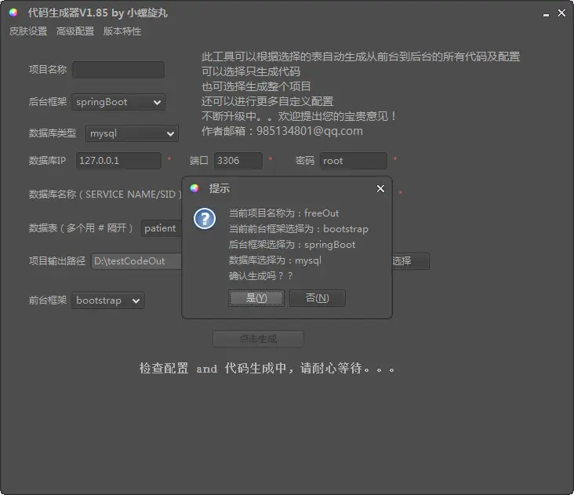Expand the 前台框架 bootstrap dropdown
The width and height of the screenshot is (574, 495).
pyautogui.click(x=107, y=300)
